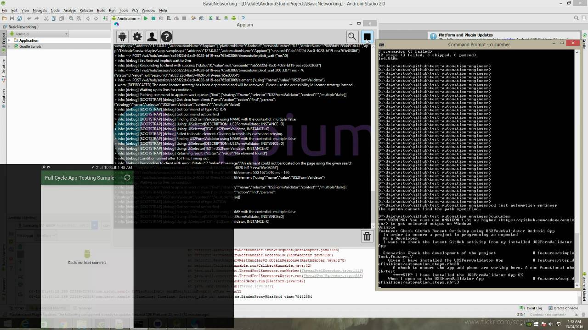
Task: Open the VCS menu
Action: [135, 10]
